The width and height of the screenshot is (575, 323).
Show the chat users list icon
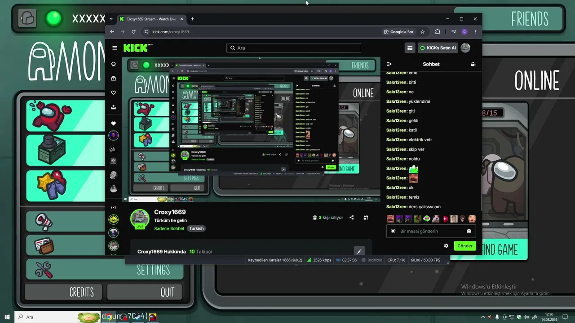pos(473,64)
